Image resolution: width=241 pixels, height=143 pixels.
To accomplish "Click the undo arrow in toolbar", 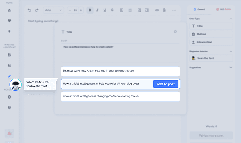I will pyautogui.click(x=29, y=10).
